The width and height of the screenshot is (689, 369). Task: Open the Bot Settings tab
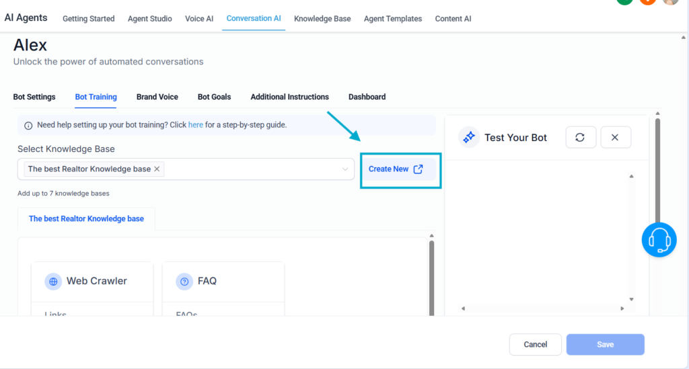pos(34,97)
